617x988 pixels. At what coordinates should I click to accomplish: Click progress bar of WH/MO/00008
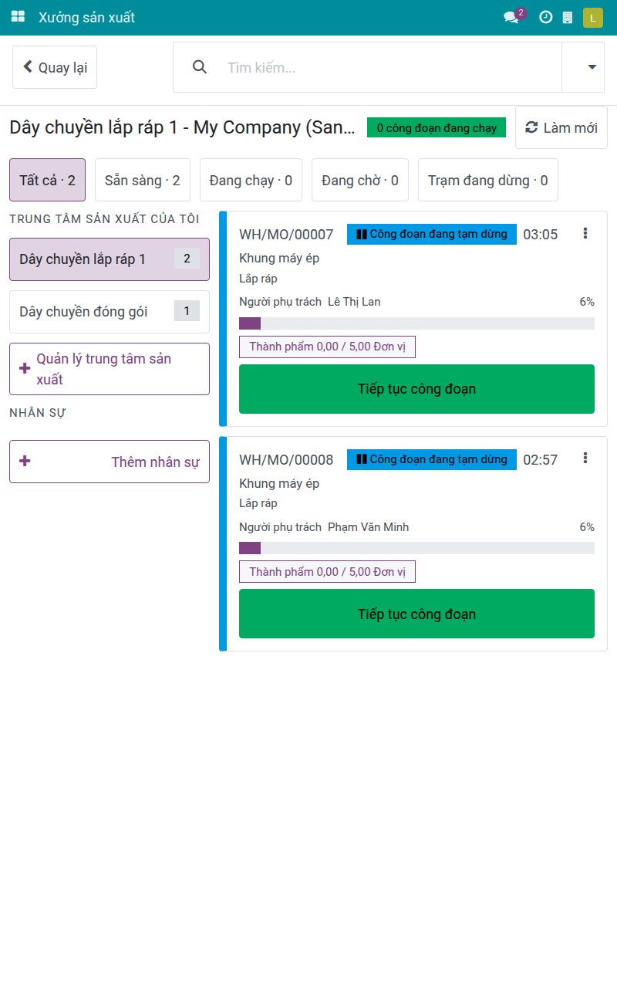416,548
